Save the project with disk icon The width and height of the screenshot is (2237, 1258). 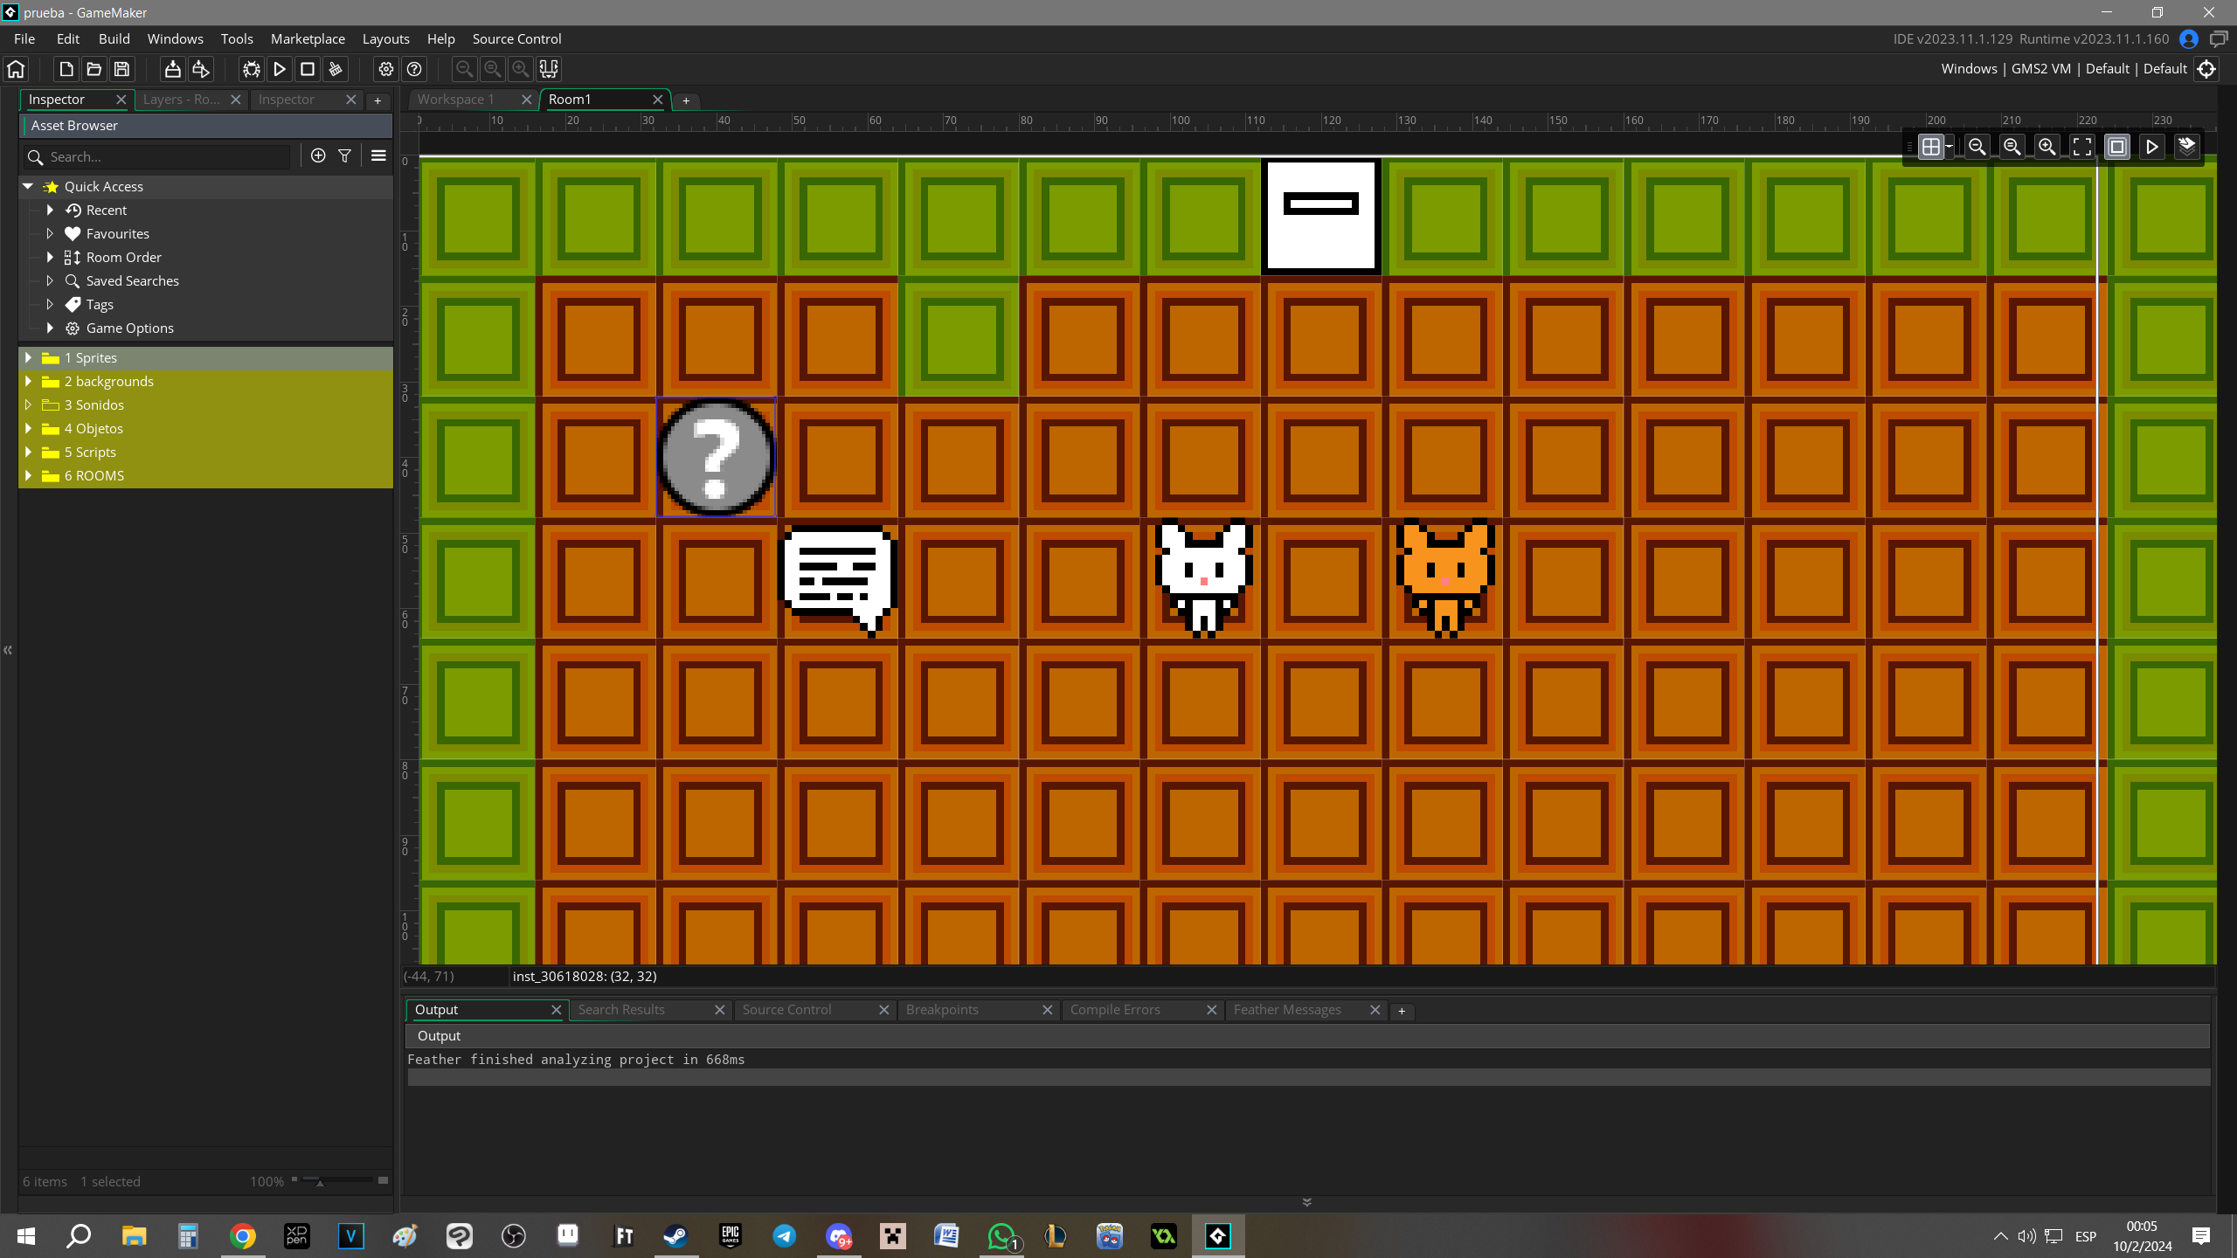coord(122,69)
